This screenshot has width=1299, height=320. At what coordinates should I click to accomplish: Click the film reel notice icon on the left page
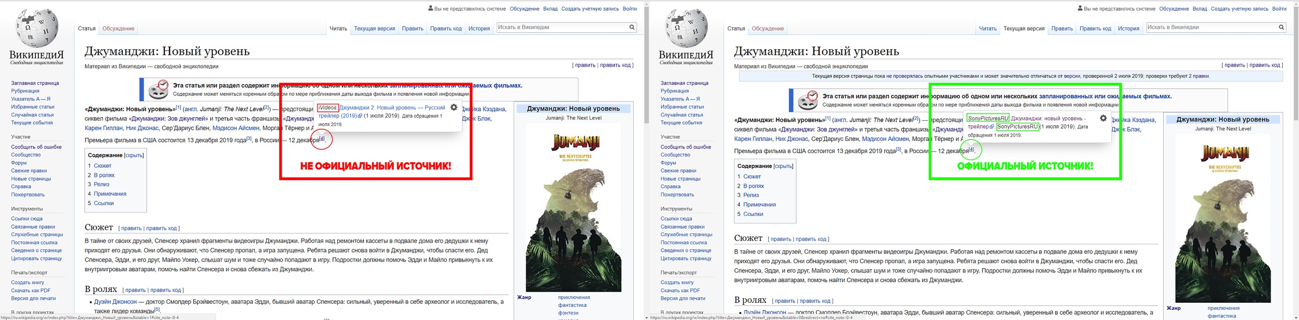[x=158, y=90]
